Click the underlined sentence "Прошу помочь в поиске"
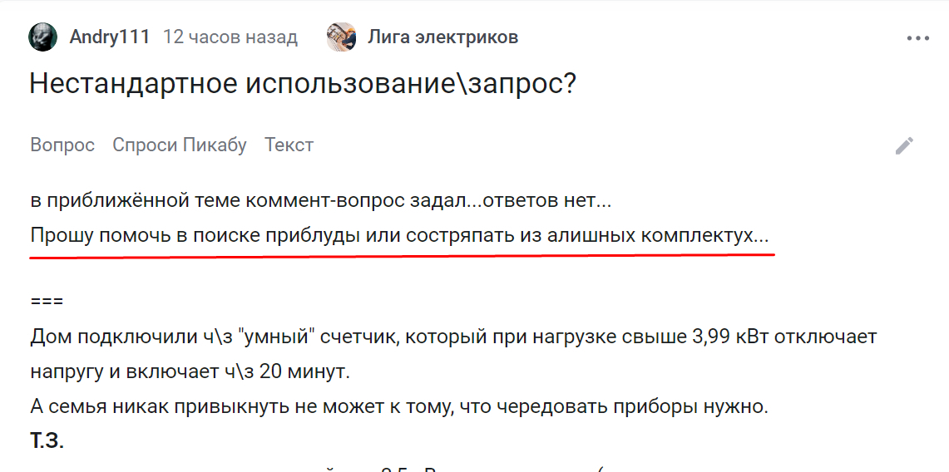The width and height of the screenshot is (949, 472). (399, 236)
